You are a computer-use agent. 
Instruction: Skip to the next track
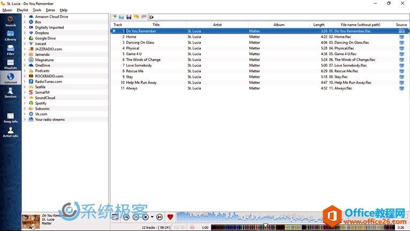point(160,217)
